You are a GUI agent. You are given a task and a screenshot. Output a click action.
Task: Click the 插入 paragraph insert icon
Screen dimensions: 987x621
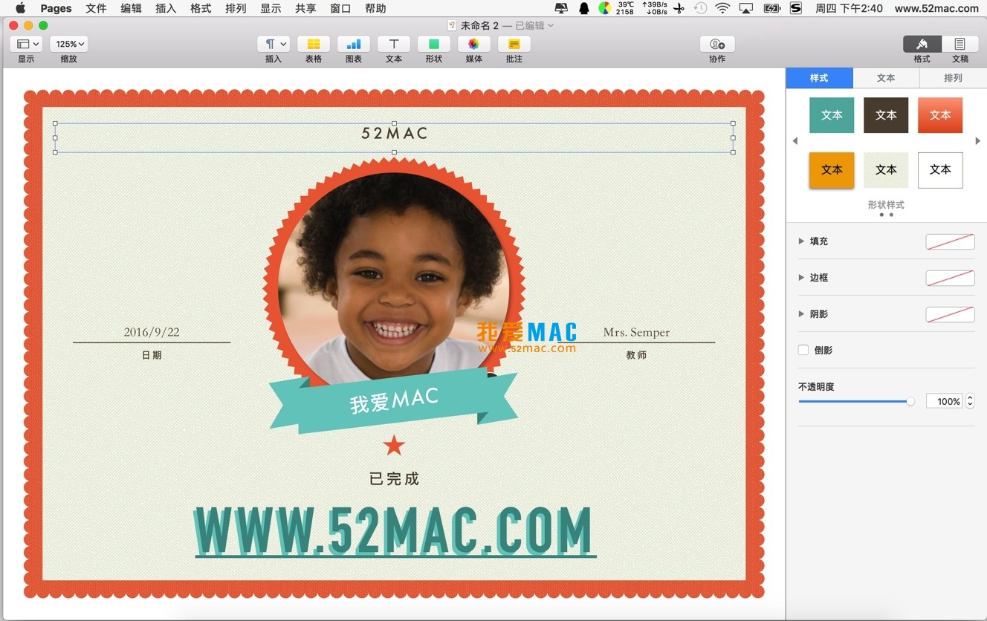274,44
